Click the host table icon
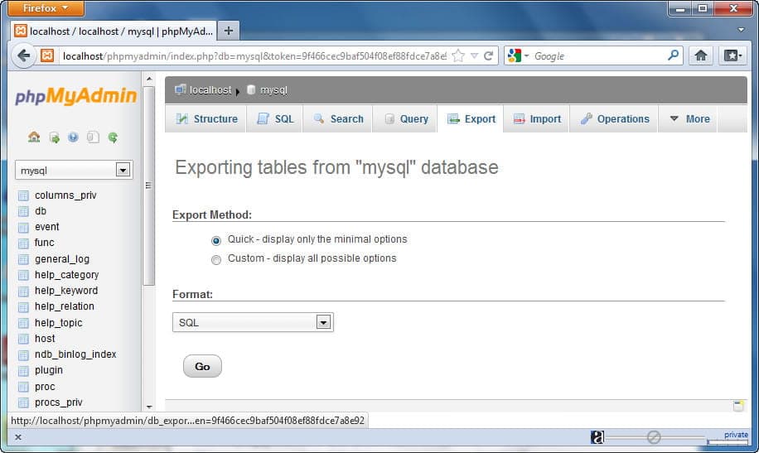The width and height of the screenshot is (759, 453). 23,339
